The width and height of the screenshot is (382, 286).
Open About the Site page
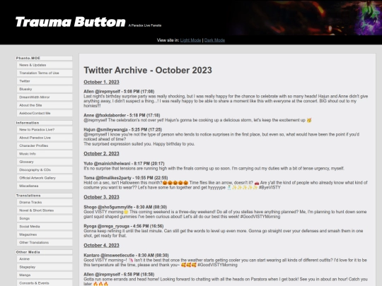[x=45, y=105]
